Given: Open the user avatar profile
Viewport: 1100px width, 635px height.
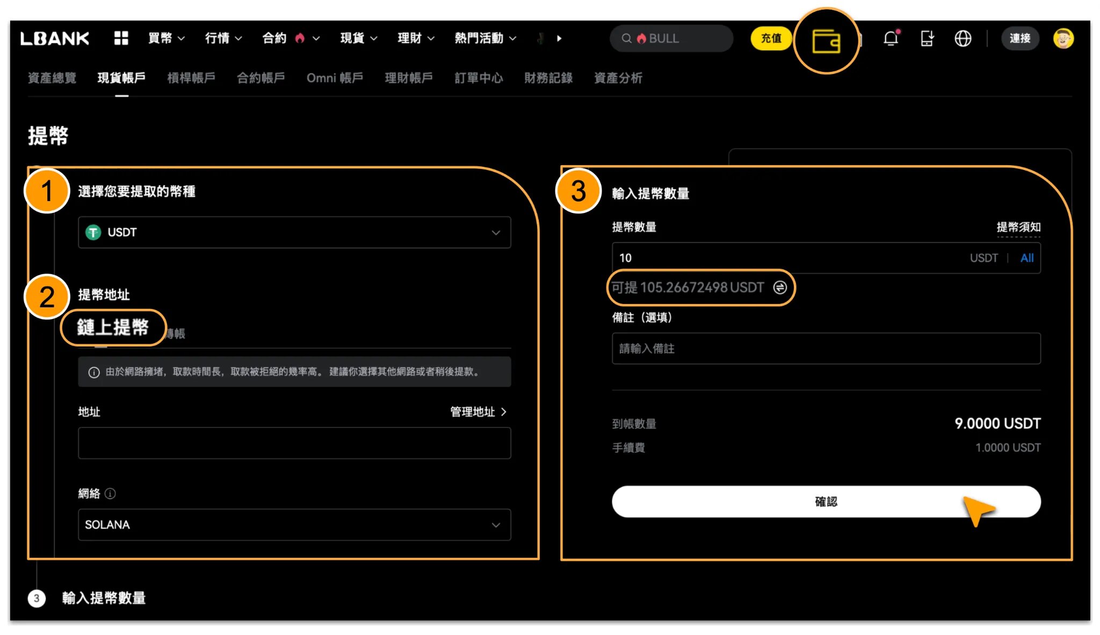Looking at the screenshot, I should (1063, 39).
